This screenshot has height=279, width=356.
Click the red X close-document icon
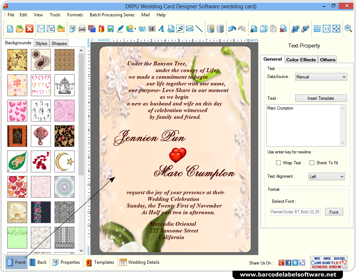point(29,29)
